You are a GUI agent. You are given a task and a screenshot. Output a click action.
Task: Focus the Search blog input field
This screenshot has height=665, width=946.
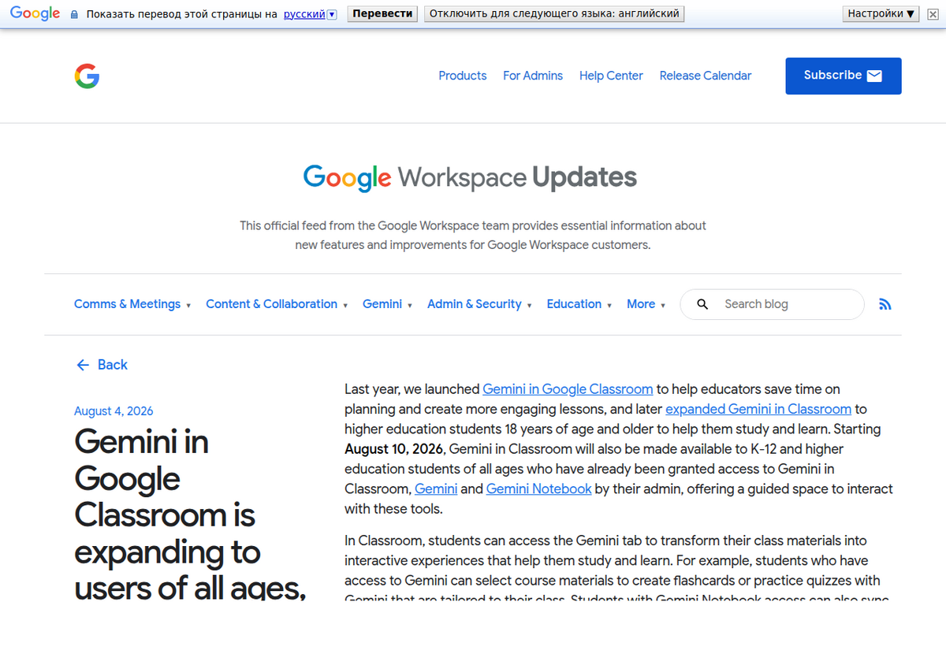click(x=772, y=304)
